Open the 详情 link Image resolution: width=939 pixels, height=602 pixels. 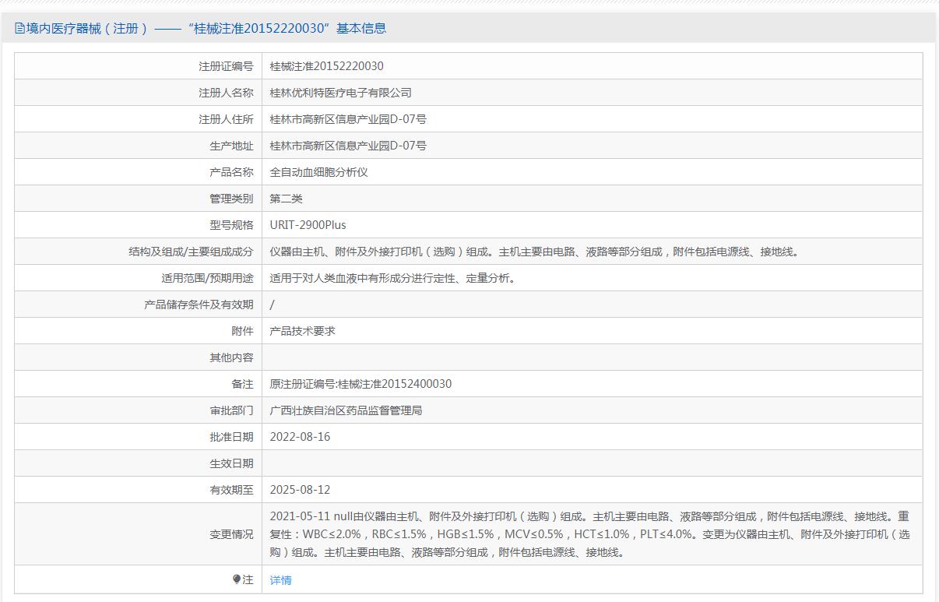(x=280, y=580)
